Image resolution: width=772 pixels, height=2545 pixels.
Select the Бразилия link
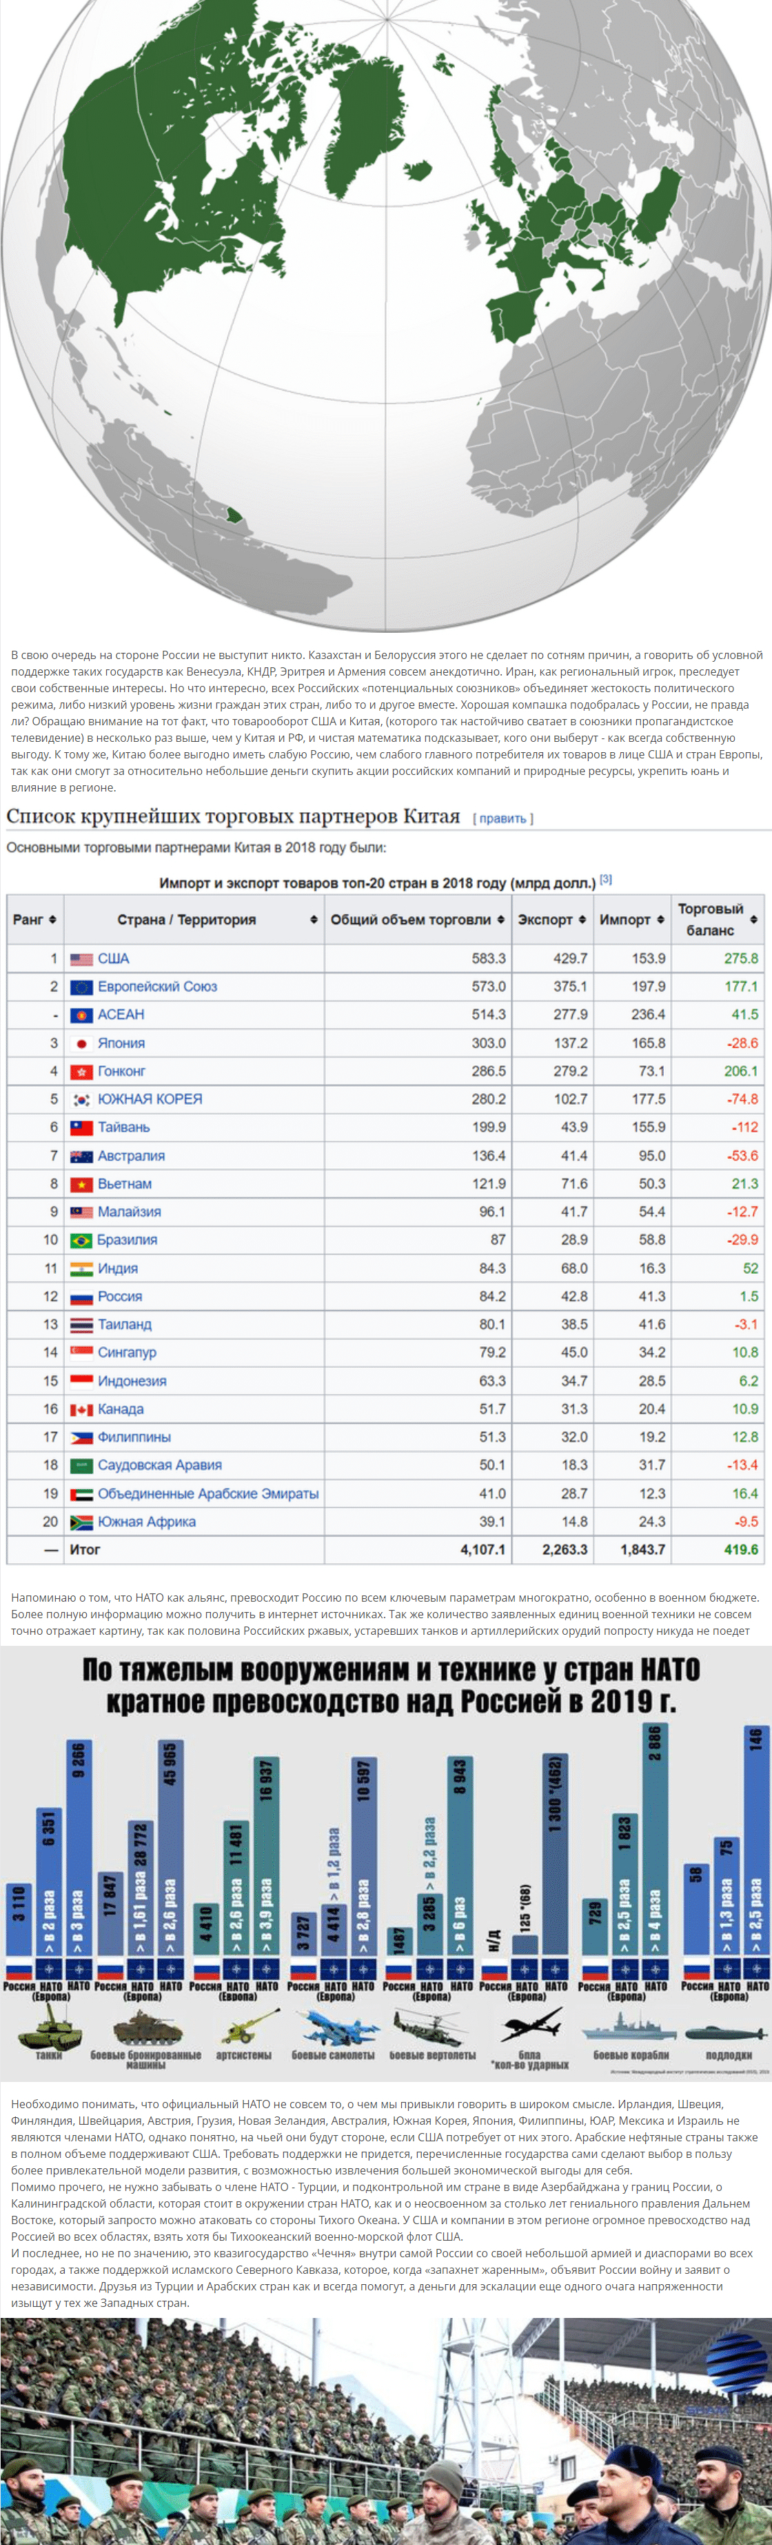128,1240
